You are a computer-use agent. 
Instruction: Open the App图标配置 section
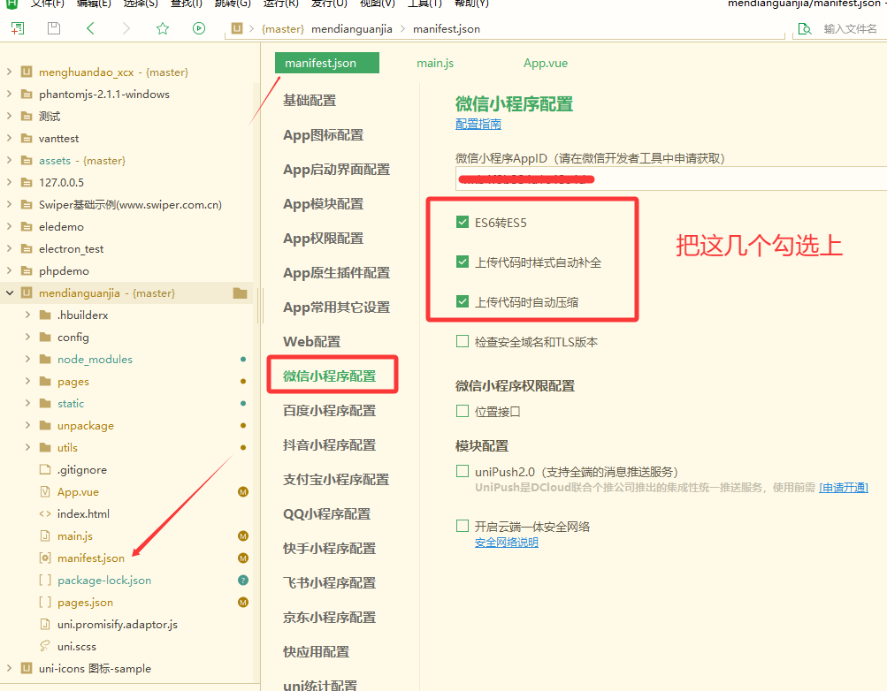323,135
